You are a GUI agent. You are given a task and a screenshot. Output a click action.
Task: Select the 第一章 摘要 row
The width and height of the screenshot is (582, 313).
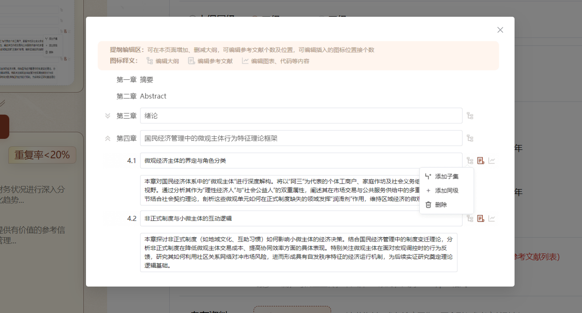pos(135,80)
